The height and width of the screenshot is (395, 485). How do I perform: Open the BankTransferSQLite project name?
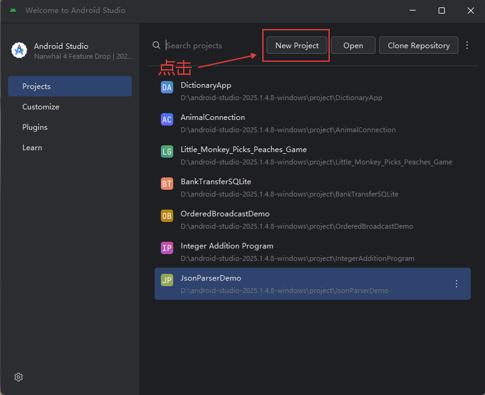coord(216,182)
